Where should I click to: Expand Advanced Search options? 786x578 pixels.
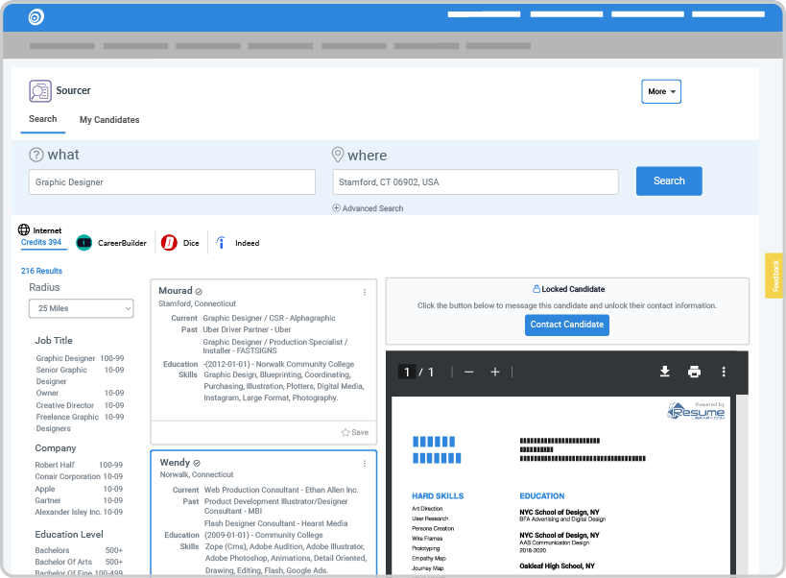368,208
